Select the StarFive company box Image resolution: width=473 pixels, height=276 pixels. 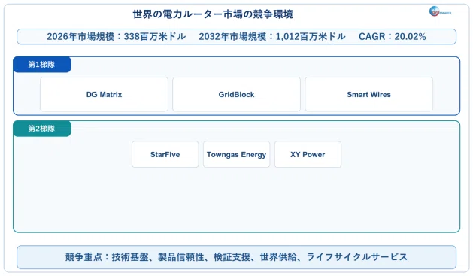click(165, 154)
